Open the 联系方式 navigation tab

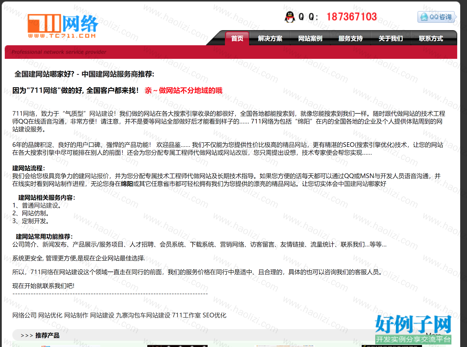[x=431, y=38]
